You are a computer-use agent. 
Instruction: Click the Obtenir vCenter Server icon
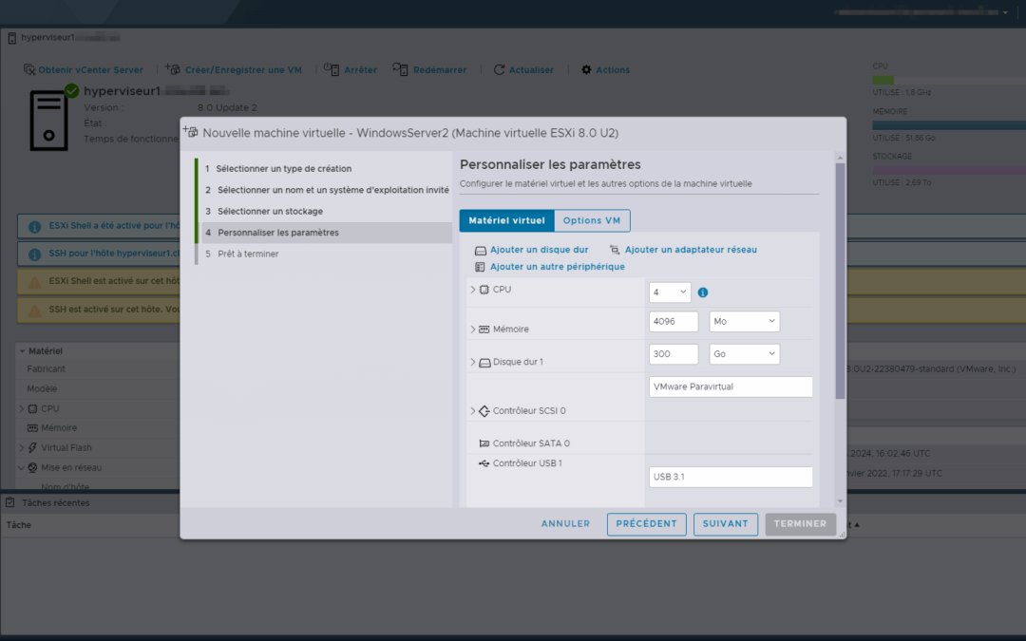29,69
